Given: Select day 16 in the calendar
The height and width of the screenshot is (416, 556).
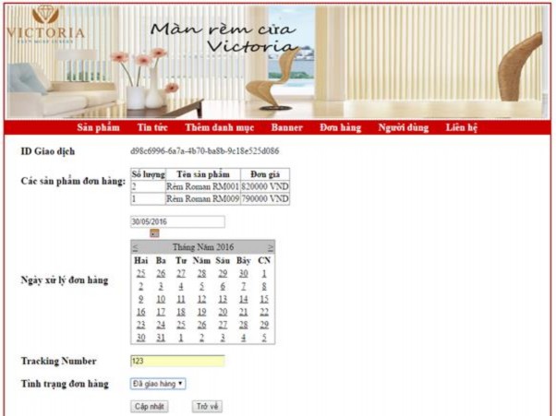Looking at the screenshot, I should coord(140,312).
